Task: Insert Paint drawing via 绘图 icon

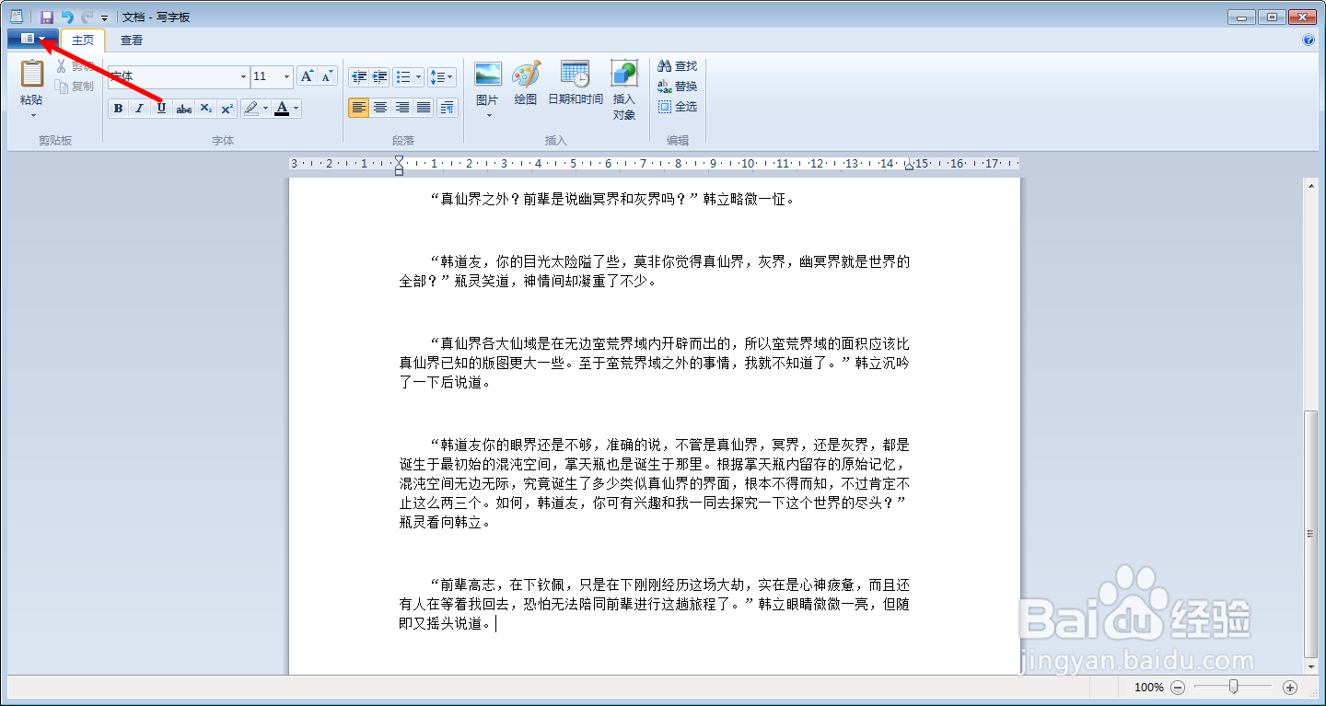Action: coord(526,74)
